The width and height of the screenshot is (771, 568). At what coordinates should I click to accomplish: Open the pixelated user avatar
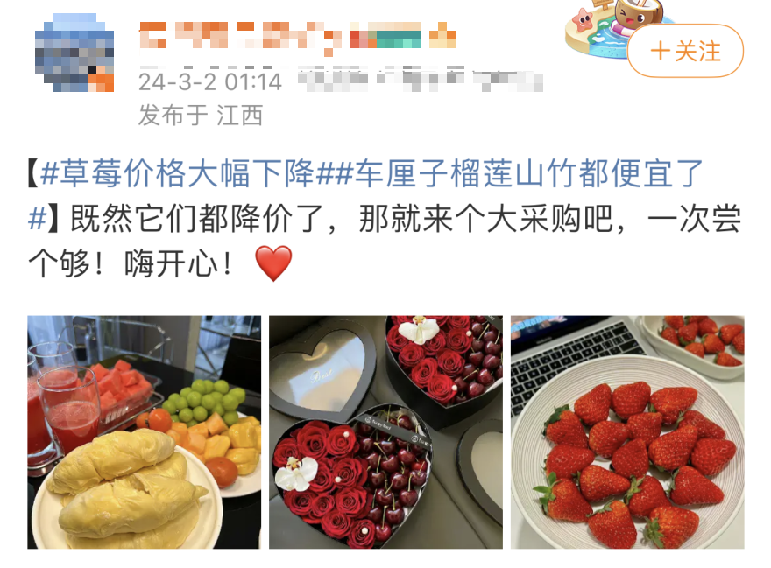pyautogui.click(x=74, y=53)
